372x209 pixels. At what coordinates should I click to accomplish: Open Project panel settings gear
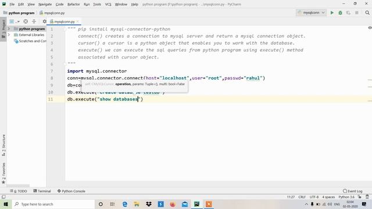click(44, 21)
